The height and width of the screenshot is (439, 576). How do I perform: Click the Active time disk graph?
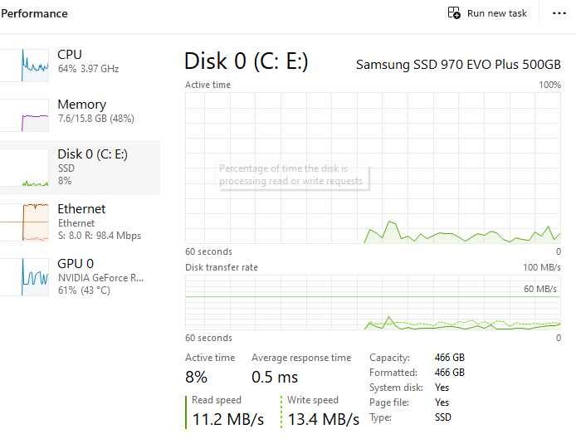click(x=373, y=168)
